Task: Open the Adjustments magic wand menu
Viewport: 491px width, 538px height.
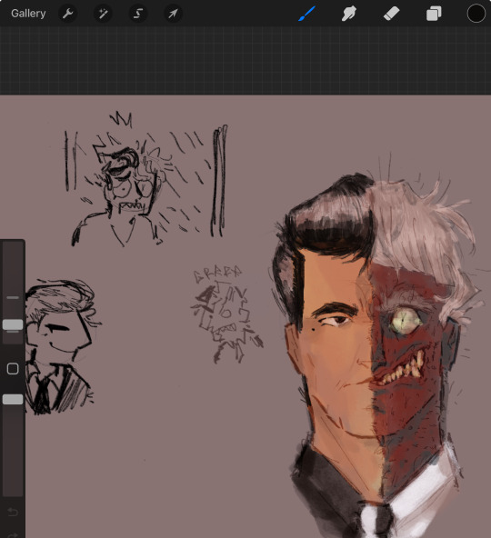Action: click(x=103, y=14)
